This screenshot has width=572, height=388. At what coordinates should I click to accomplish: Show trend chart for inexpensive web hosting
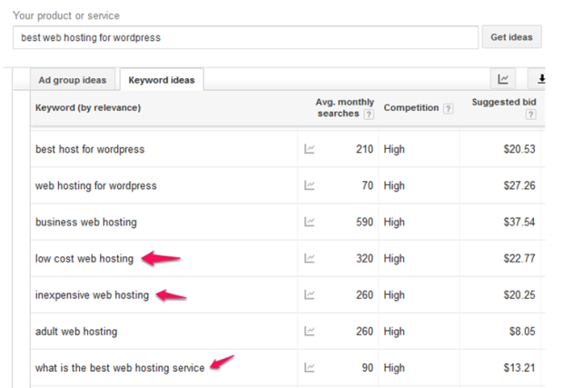click(x=310, y=294)
